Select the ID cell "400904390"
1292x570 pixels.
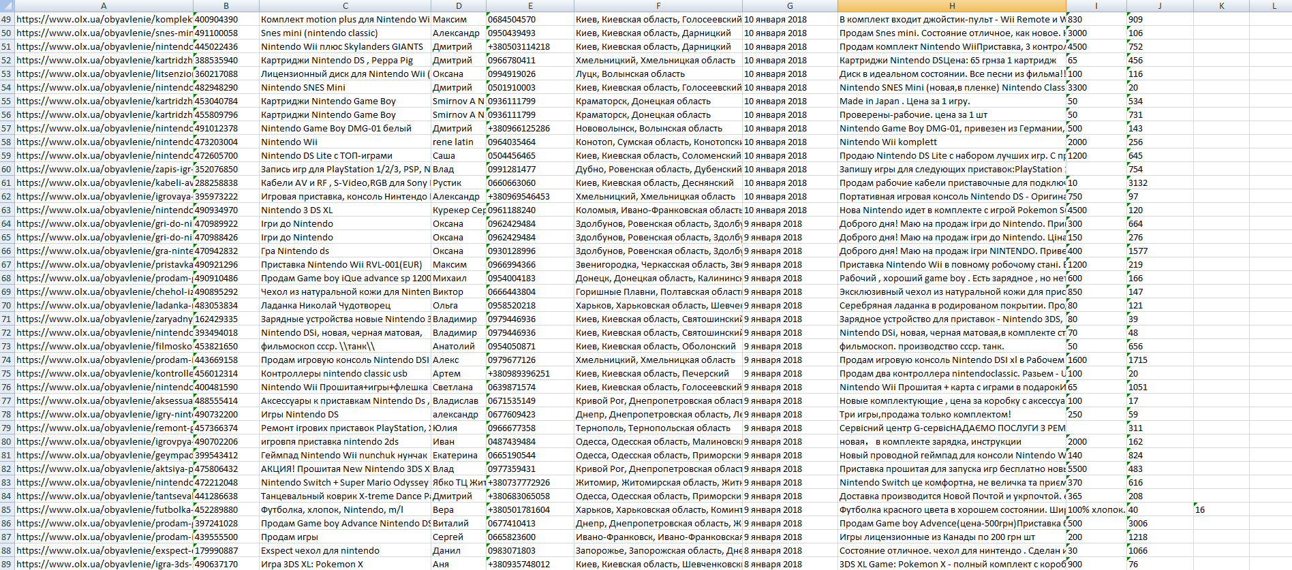(226, 19)
